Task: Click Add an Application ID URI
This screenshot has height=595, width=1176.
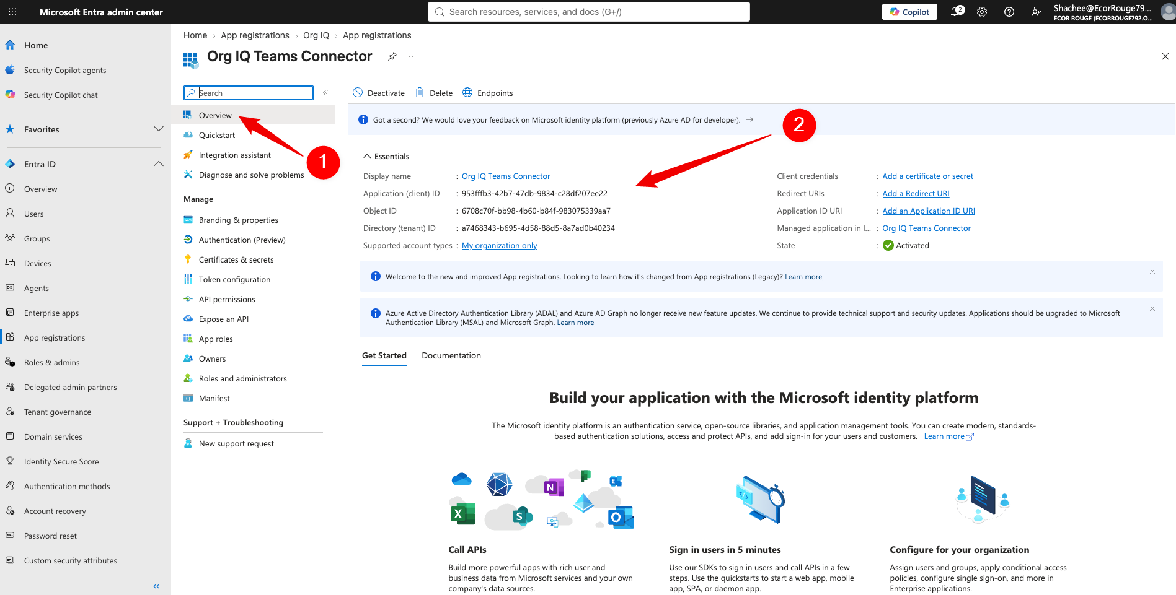Action: click(x=929, y=211)
